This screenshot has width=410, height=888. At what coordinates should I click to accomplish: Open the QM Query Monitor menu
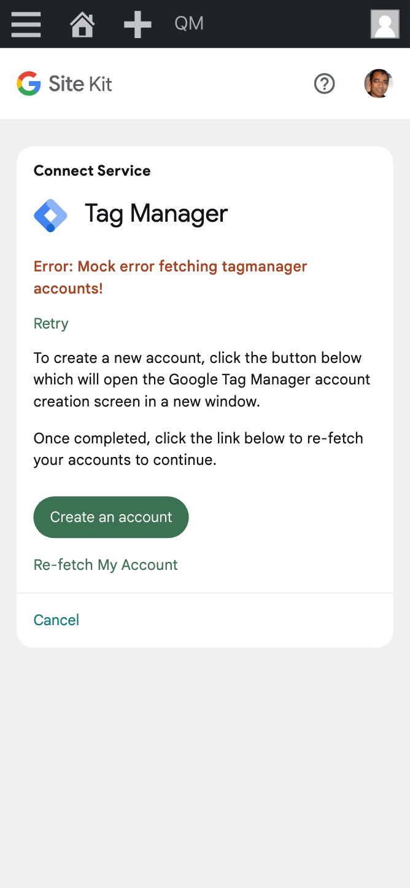click(188, 24)
